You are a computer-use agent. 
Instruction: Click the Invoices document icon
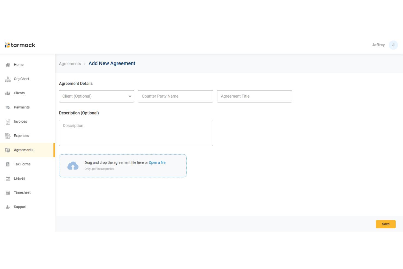[x=8, y=122]
